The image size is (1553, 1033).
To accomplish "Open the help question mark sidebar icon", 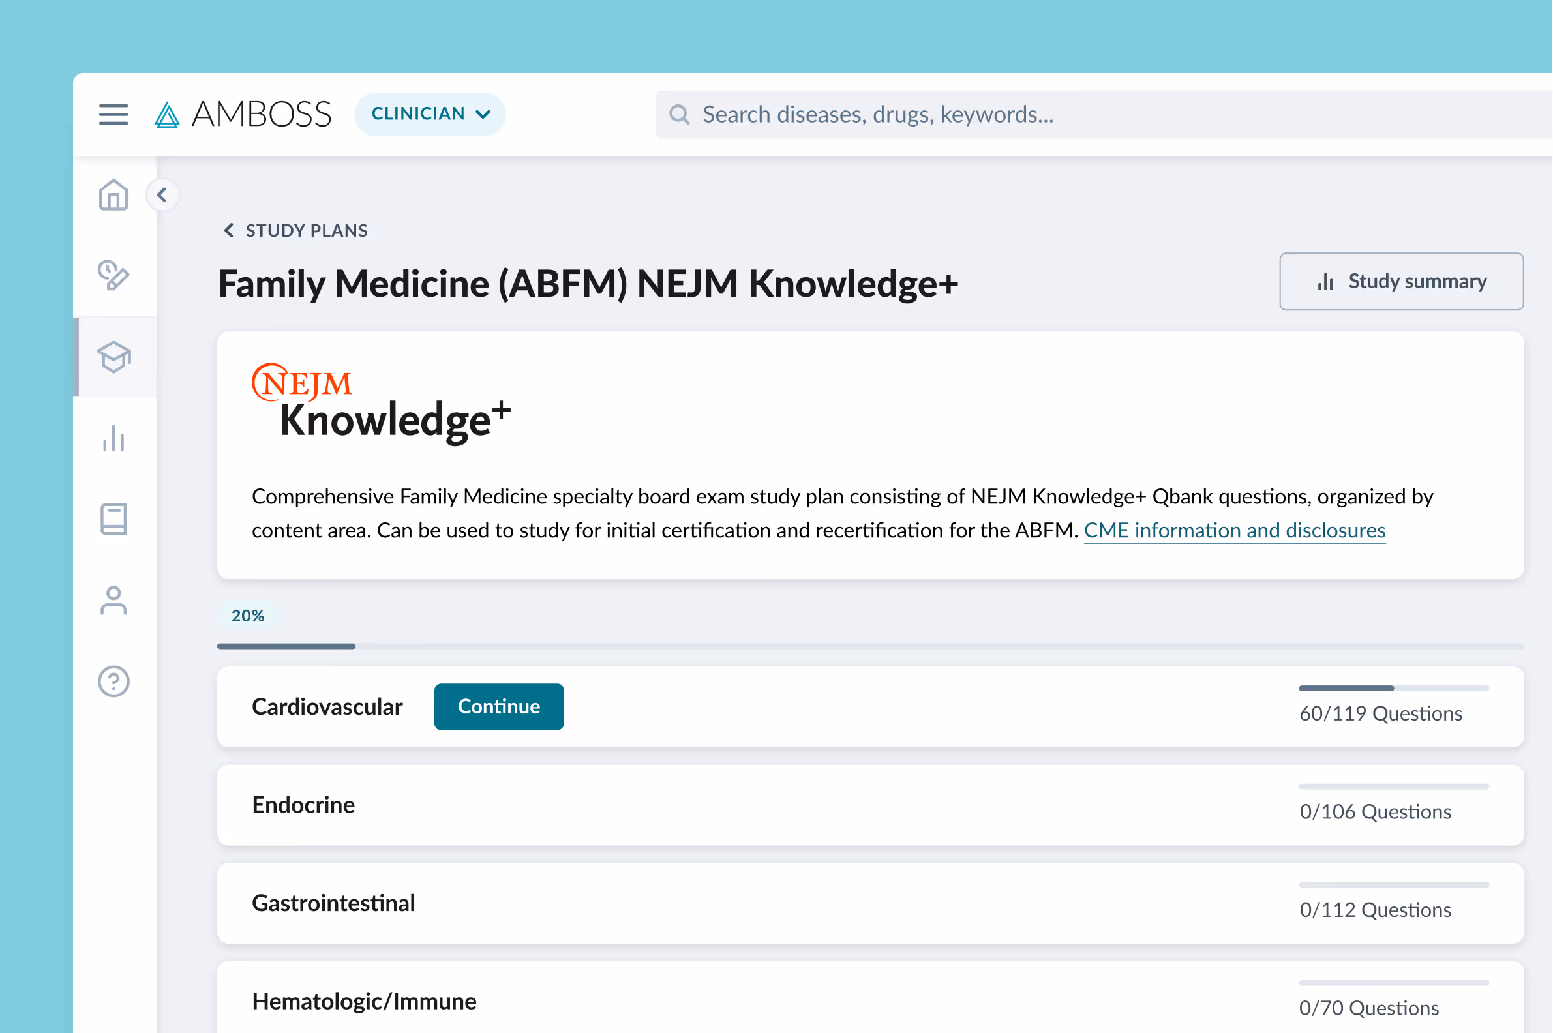I will 113,681.
